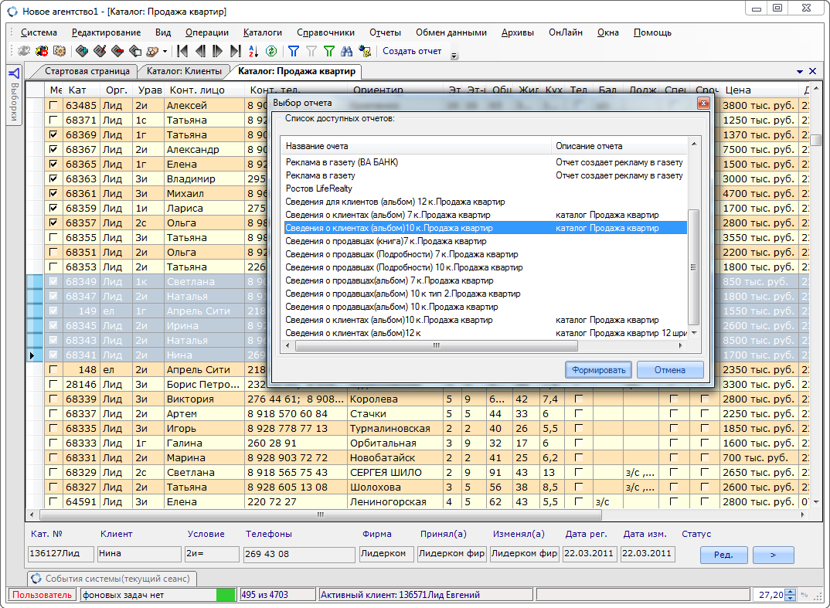Screen dimensions: 830x608
Task: Open the Выборки side panel
Action: (x=14, y=96)
